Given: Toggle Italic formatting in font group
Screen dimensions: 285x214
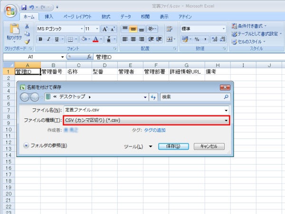Looking at the screenshot, I should [48, 39].
